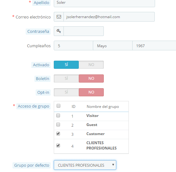The height and width of the screenshot is (172, 176).
Task: Click the envelope icon beside email field
Action: 59,17
